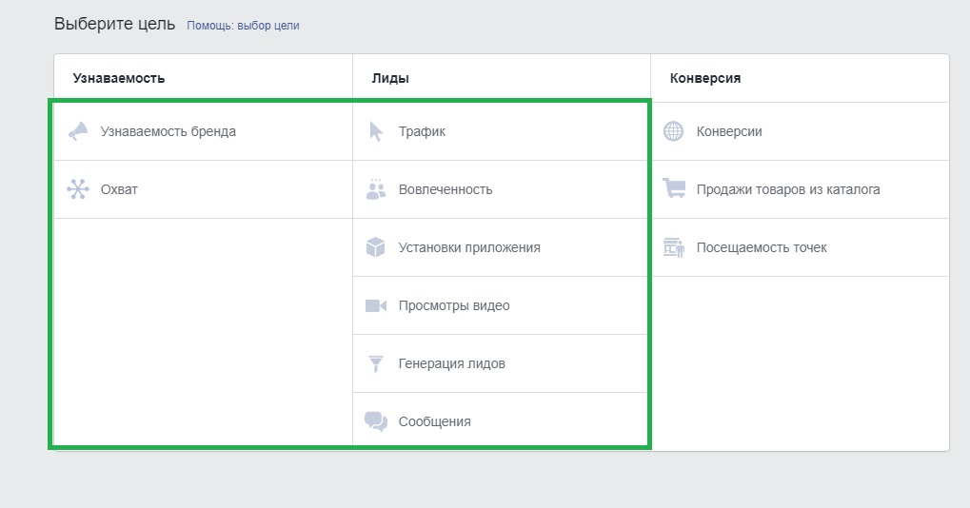Click the megaphone icon beside Узнаваемость бренда
Viewport: 970px width, 508px height.
pyautogui.click(x=78, y=131)
